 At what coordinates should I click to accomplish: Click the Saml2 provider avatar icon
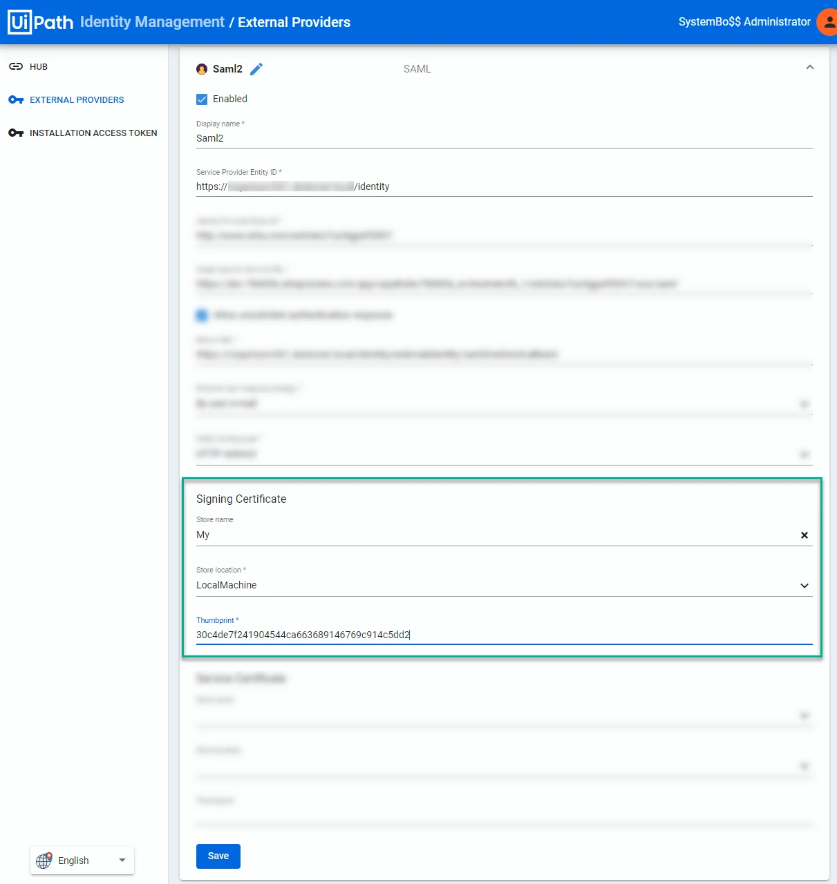[202, 69]
